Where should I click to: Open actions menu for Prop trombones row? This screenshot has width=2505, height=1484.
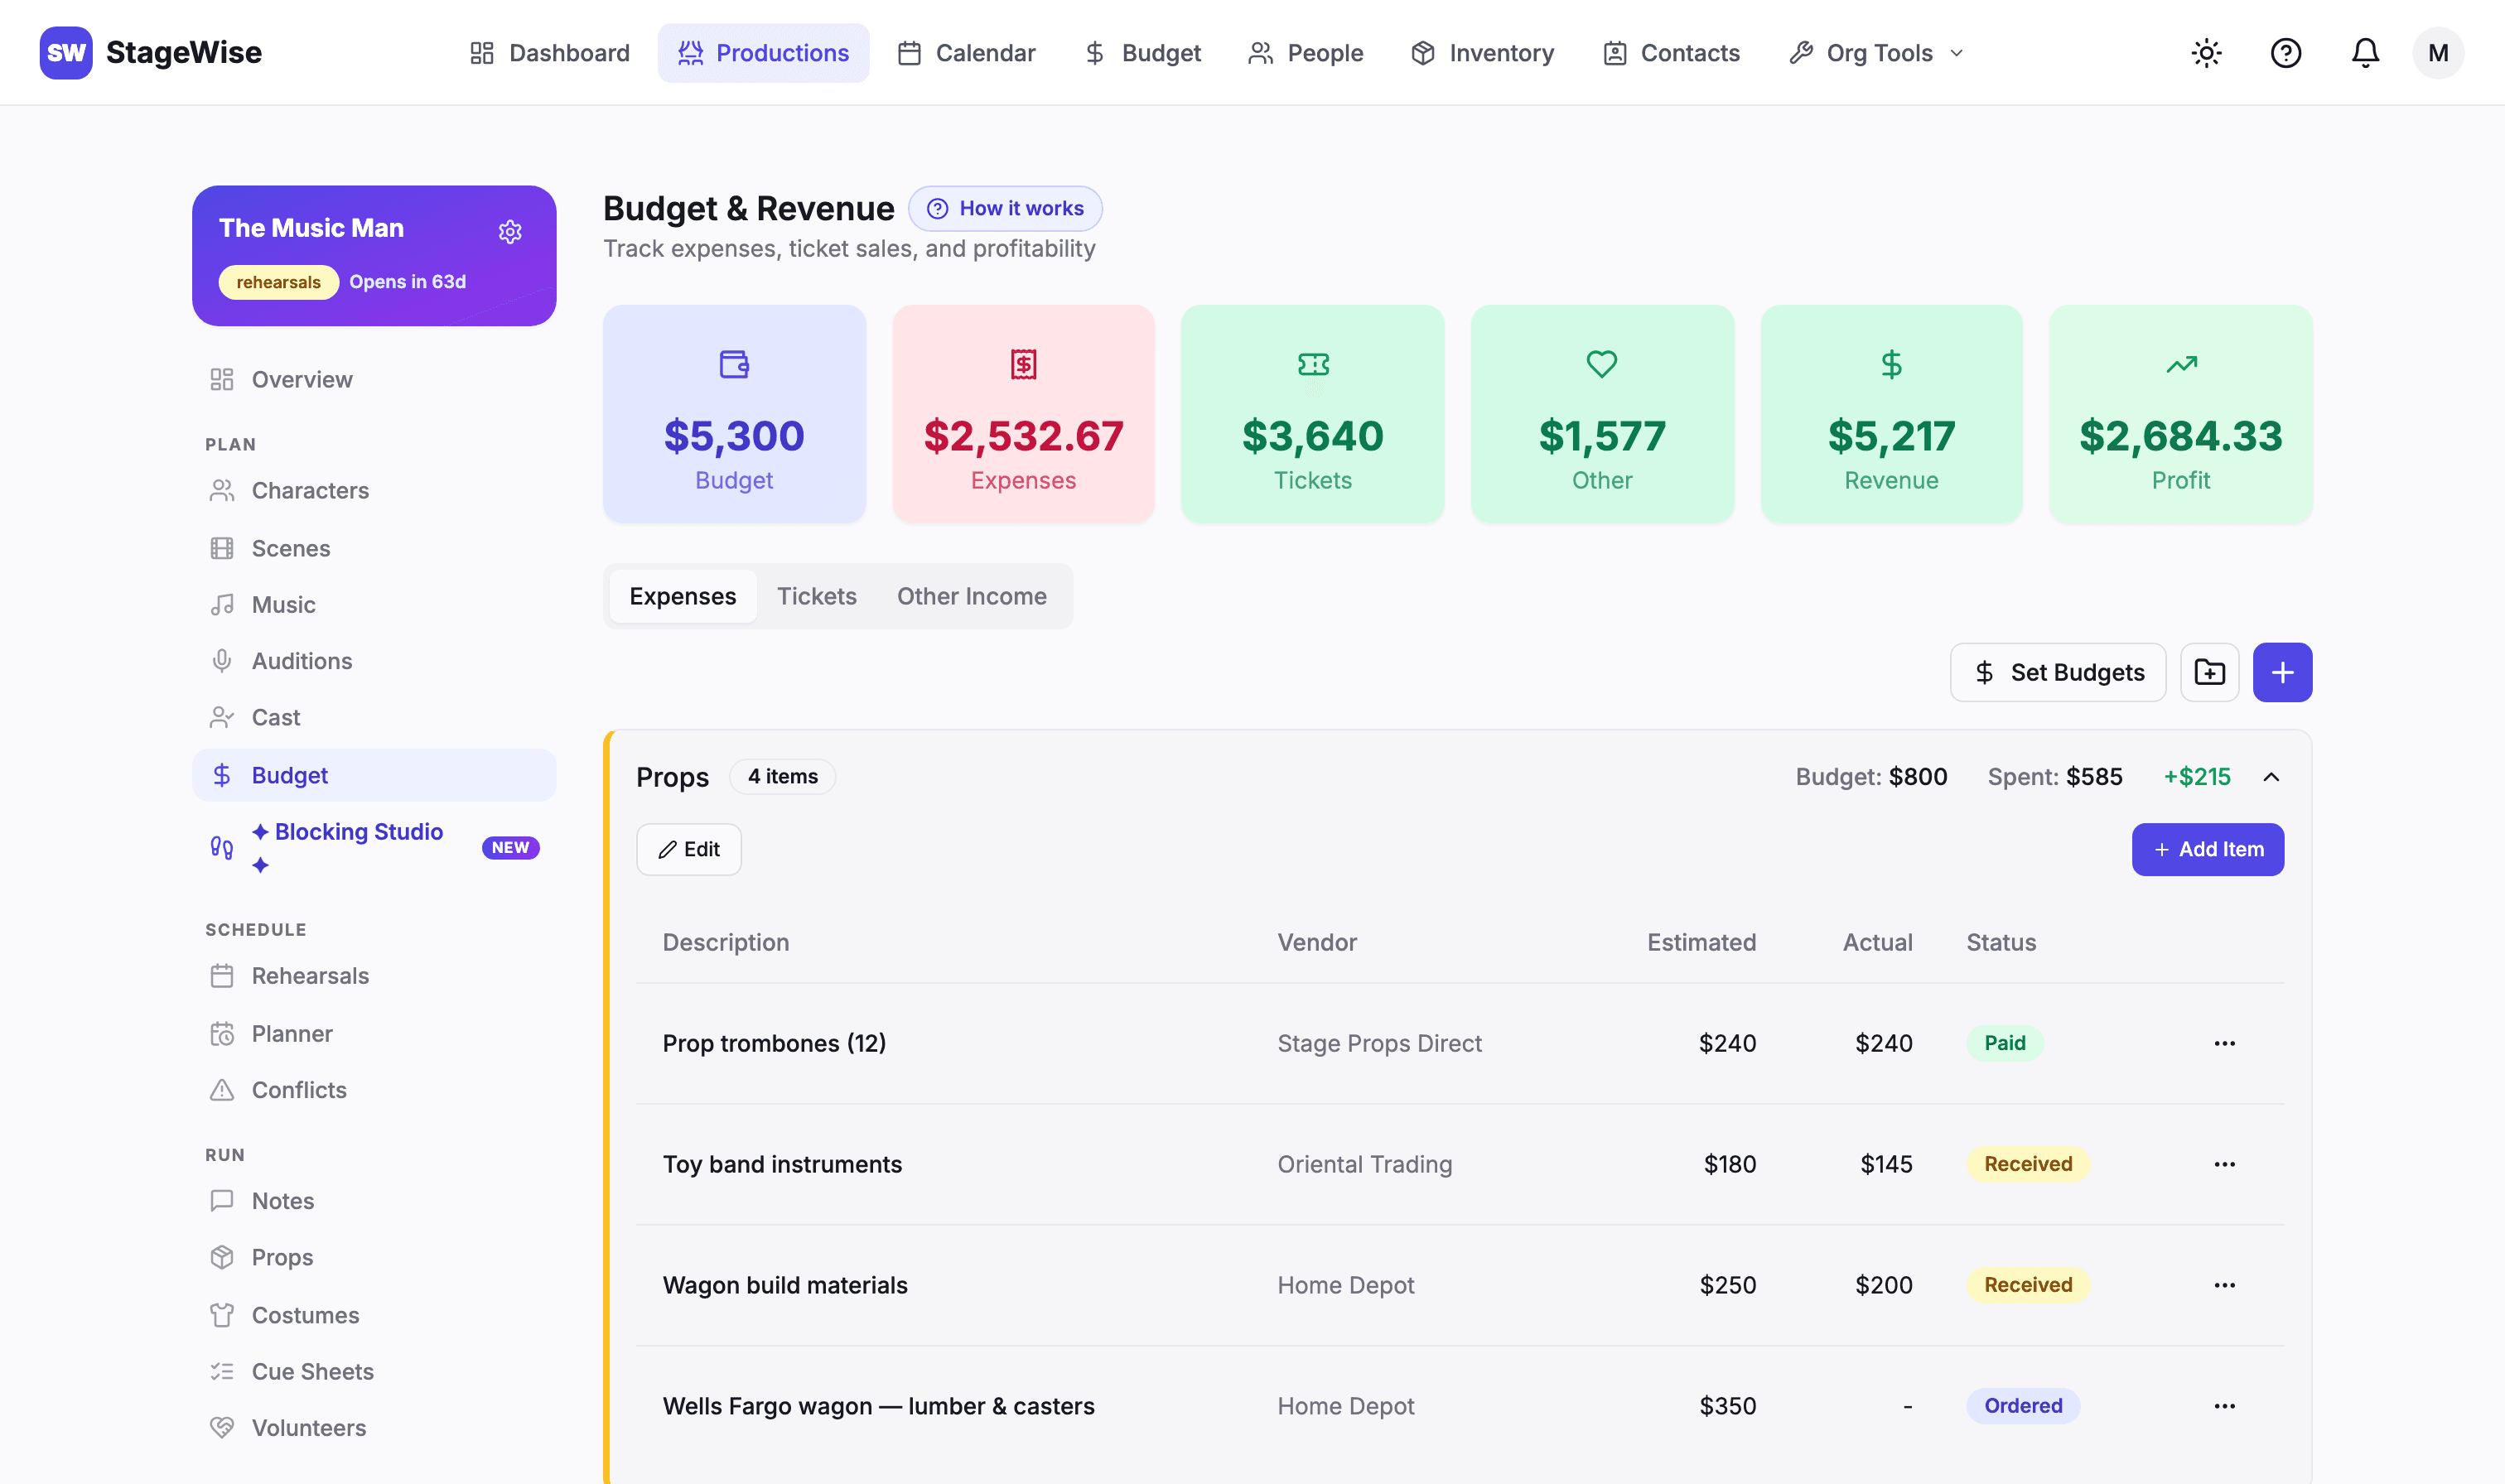[2224, 1043]
